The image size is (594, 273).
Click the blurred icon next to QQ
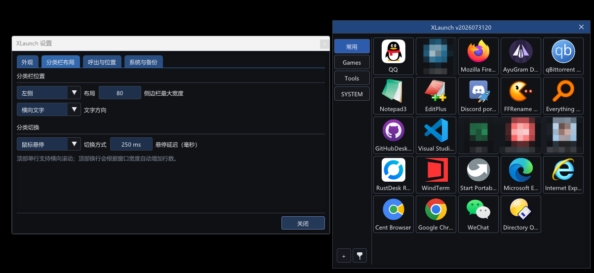click(x=436, y=56)
